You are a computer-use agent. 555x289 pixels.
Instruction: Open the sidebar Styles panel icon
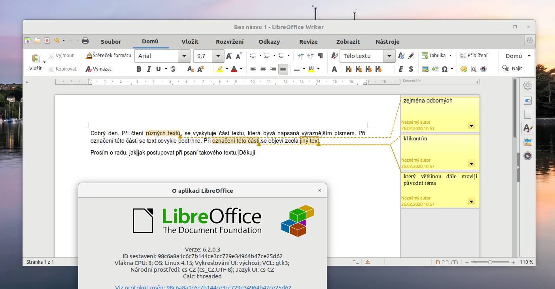point(527,128)
